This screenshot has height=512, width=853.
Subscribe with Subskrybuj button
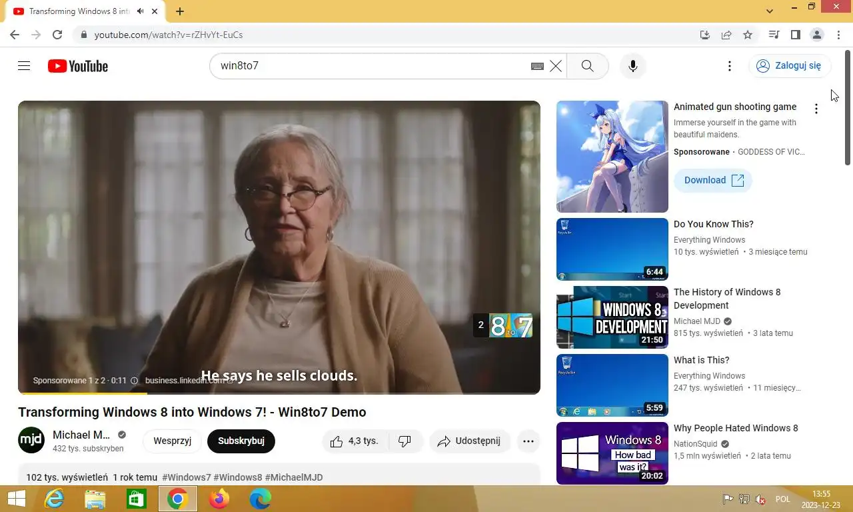[241, 441]
